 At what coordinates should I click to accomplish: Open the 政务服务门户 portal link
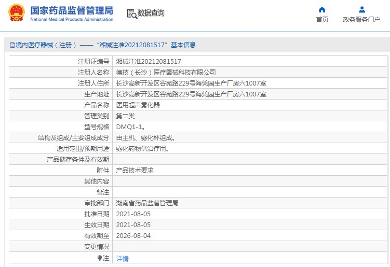tap(361, 19)
